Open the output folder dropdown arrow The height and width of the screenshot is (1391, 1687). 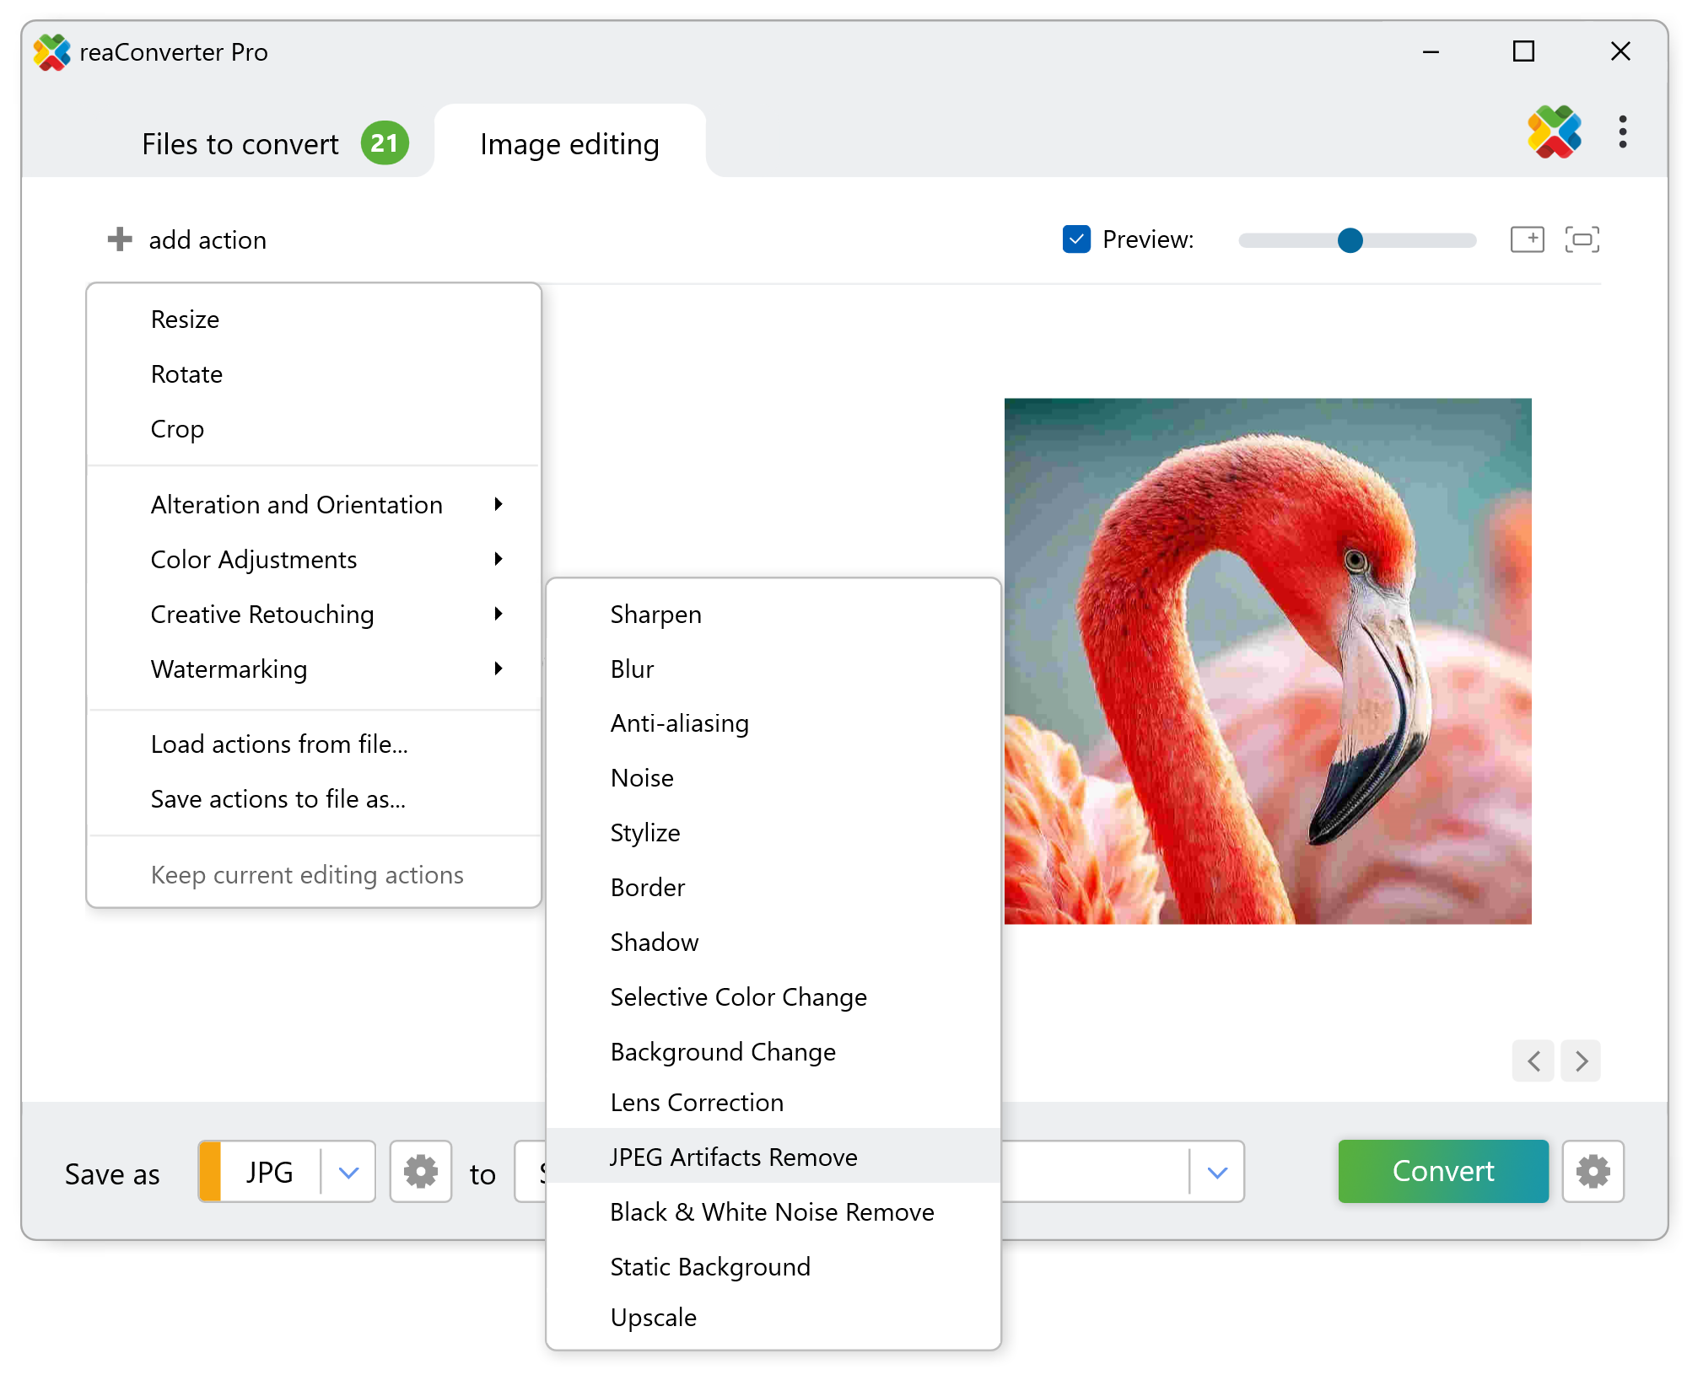(1216, 1172)
